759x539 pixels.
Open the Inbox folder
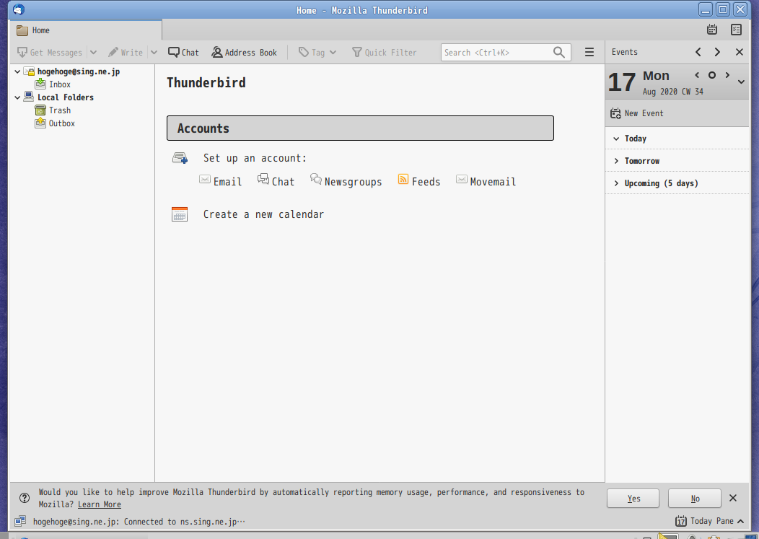60,84
